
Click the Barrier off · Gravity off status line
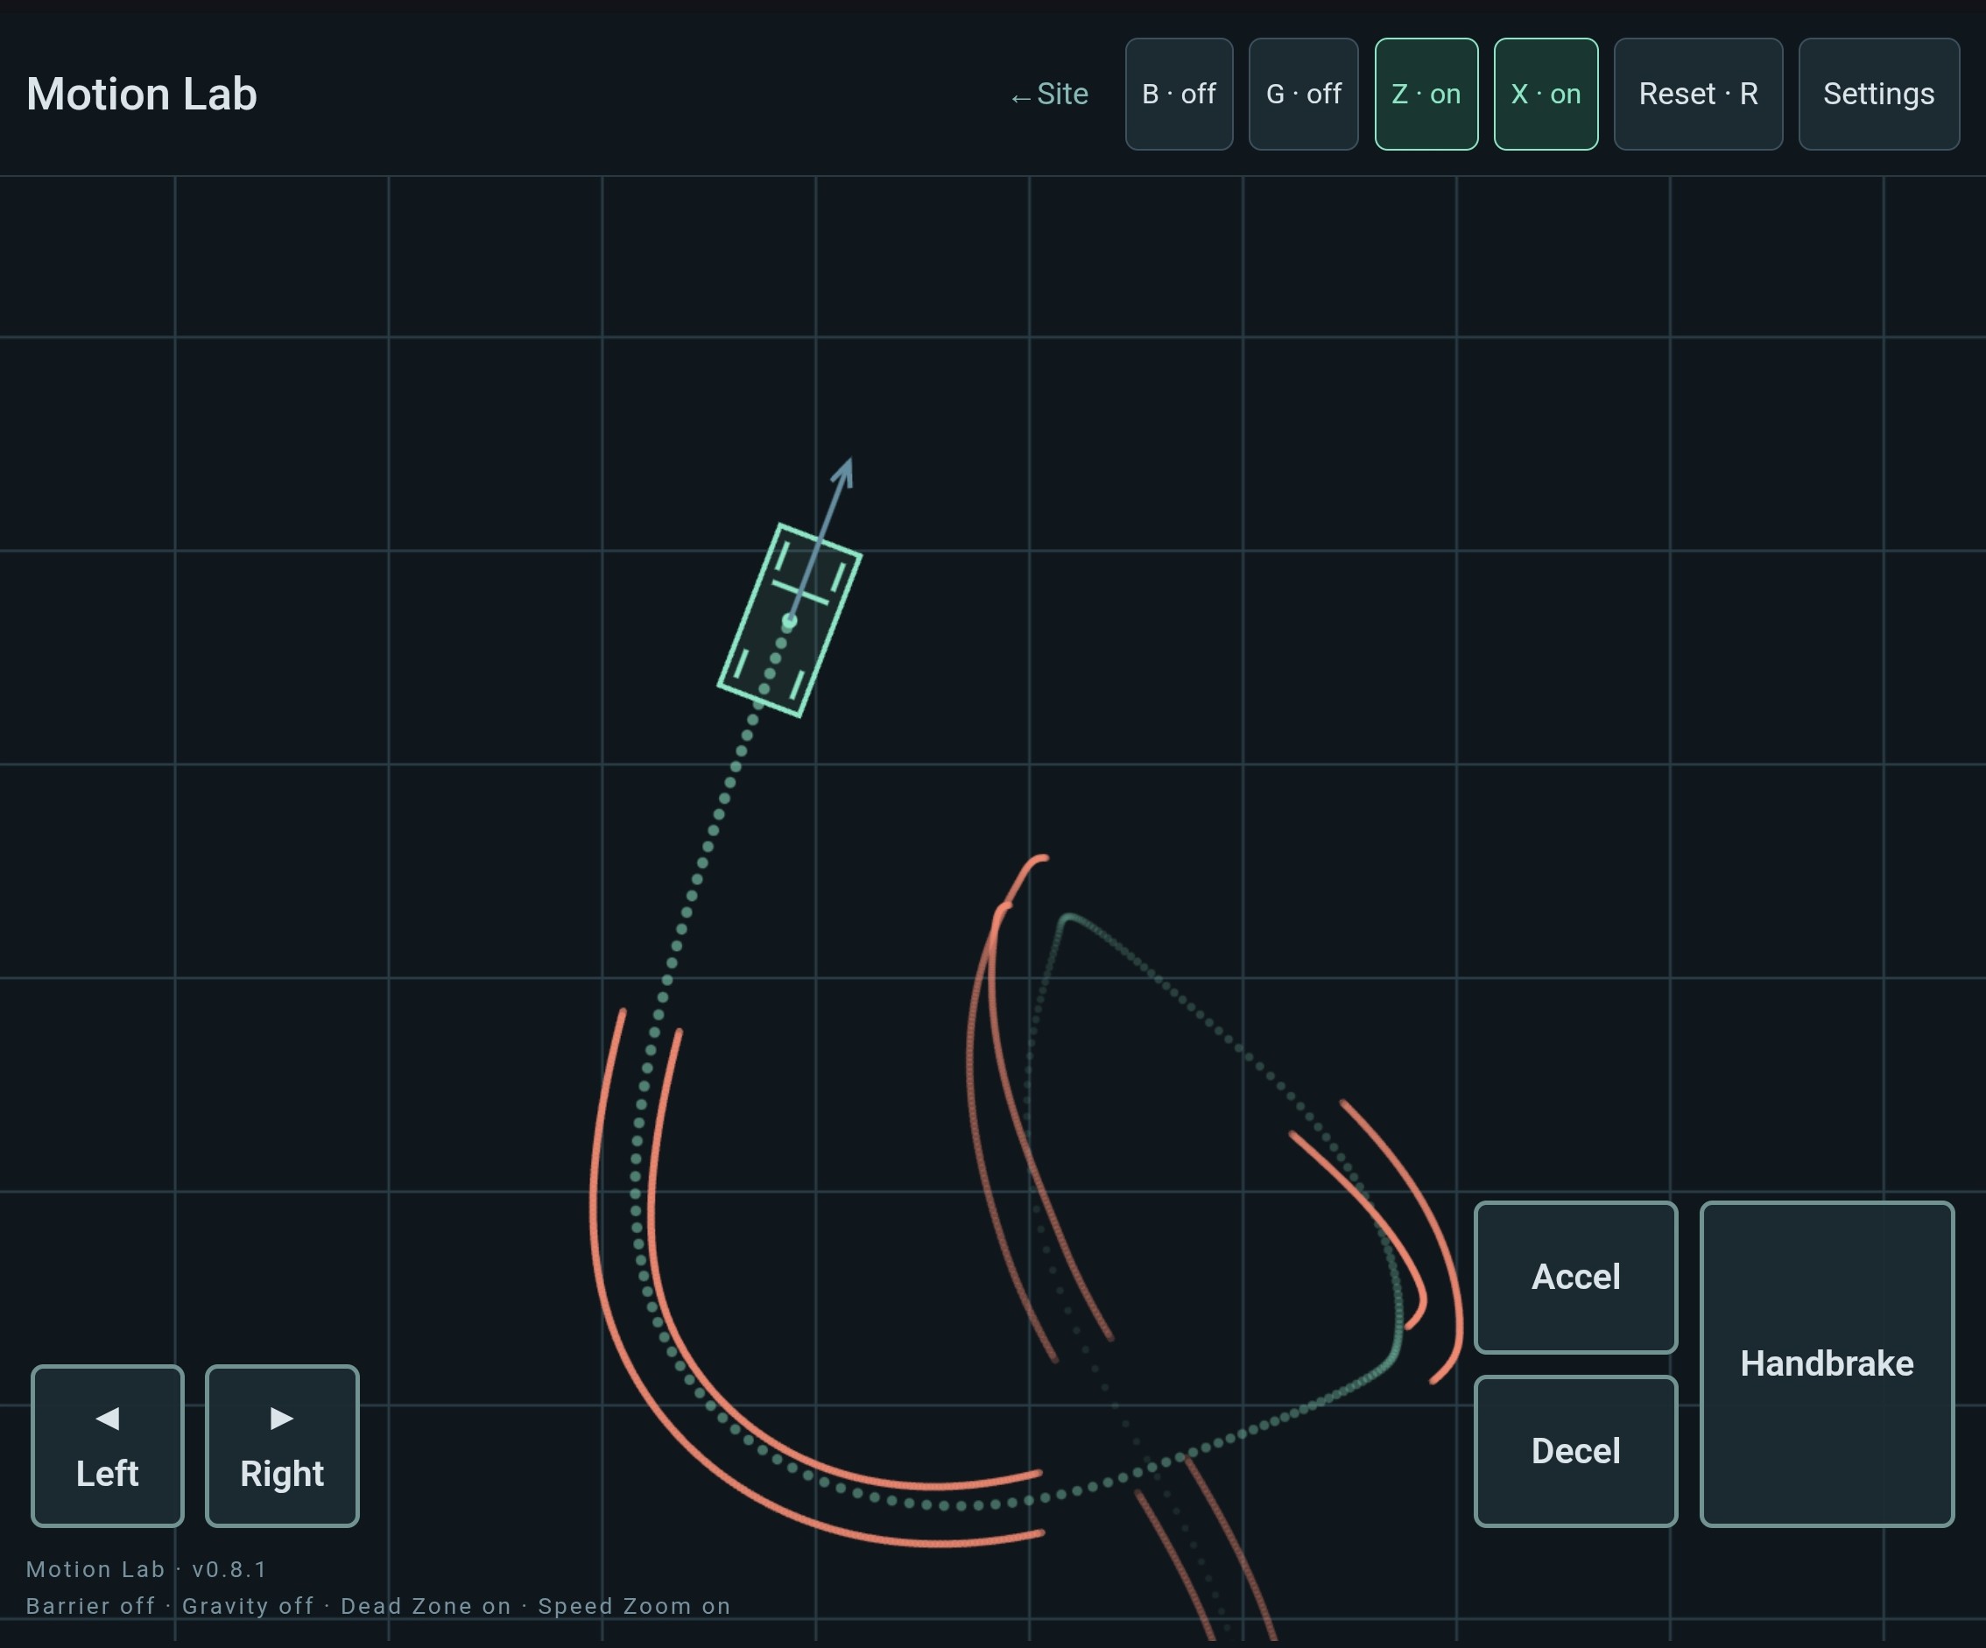[378, 1606]
